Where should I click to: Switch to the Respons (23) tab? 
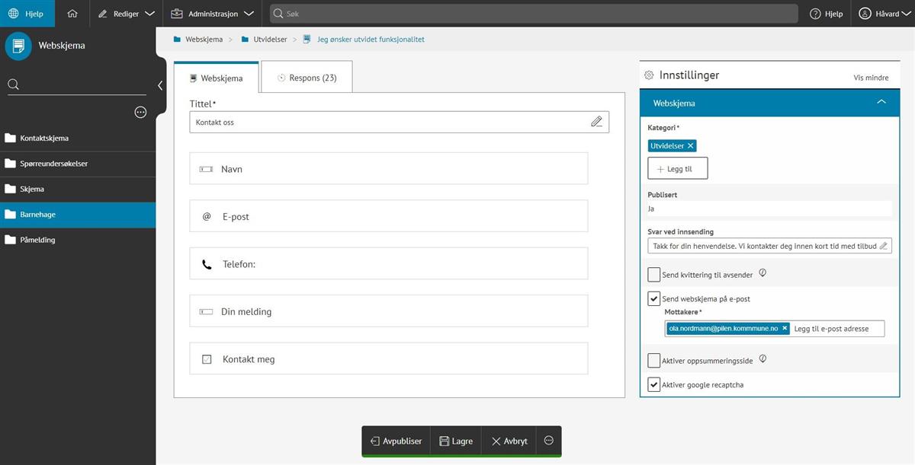[x=307, y=78]
